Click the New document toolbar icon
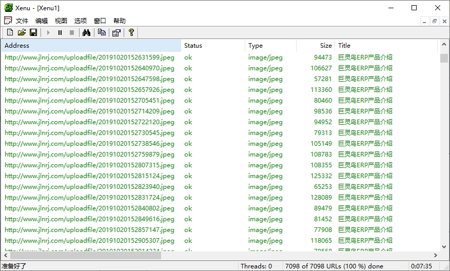This screenshot has width=450, height=271. (x=10, y=33)
